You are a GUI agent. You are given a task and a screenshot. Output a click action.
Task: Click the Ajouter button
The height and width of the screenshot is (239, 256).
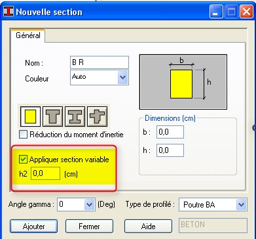click(34, 227)
